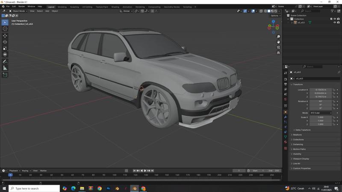The image size is (342, 192).
Task: Select the Transform tool
Action: [5, 55]
